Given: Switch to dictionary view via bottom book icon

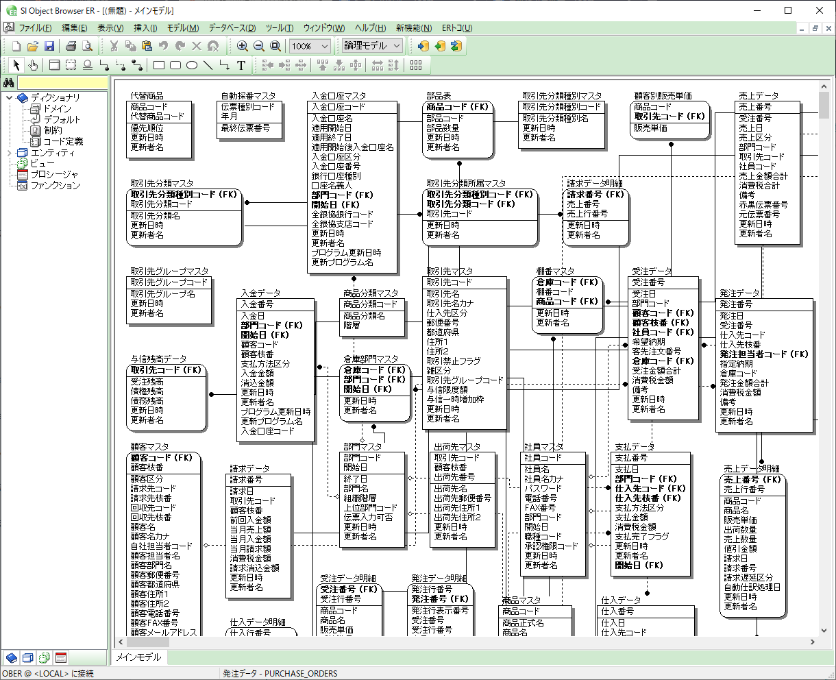Looking at the screenshot, I should (12, 658).
